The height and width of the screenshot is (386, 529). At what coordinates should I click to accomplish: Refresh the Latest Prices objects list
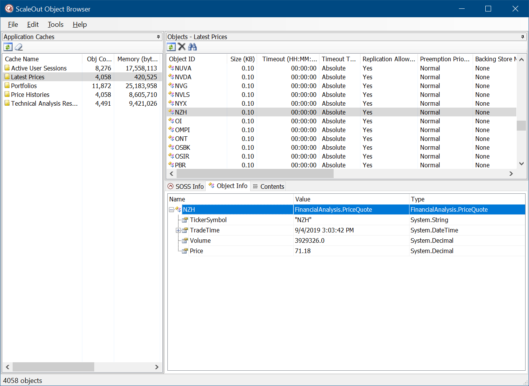[x=171, y=47]
